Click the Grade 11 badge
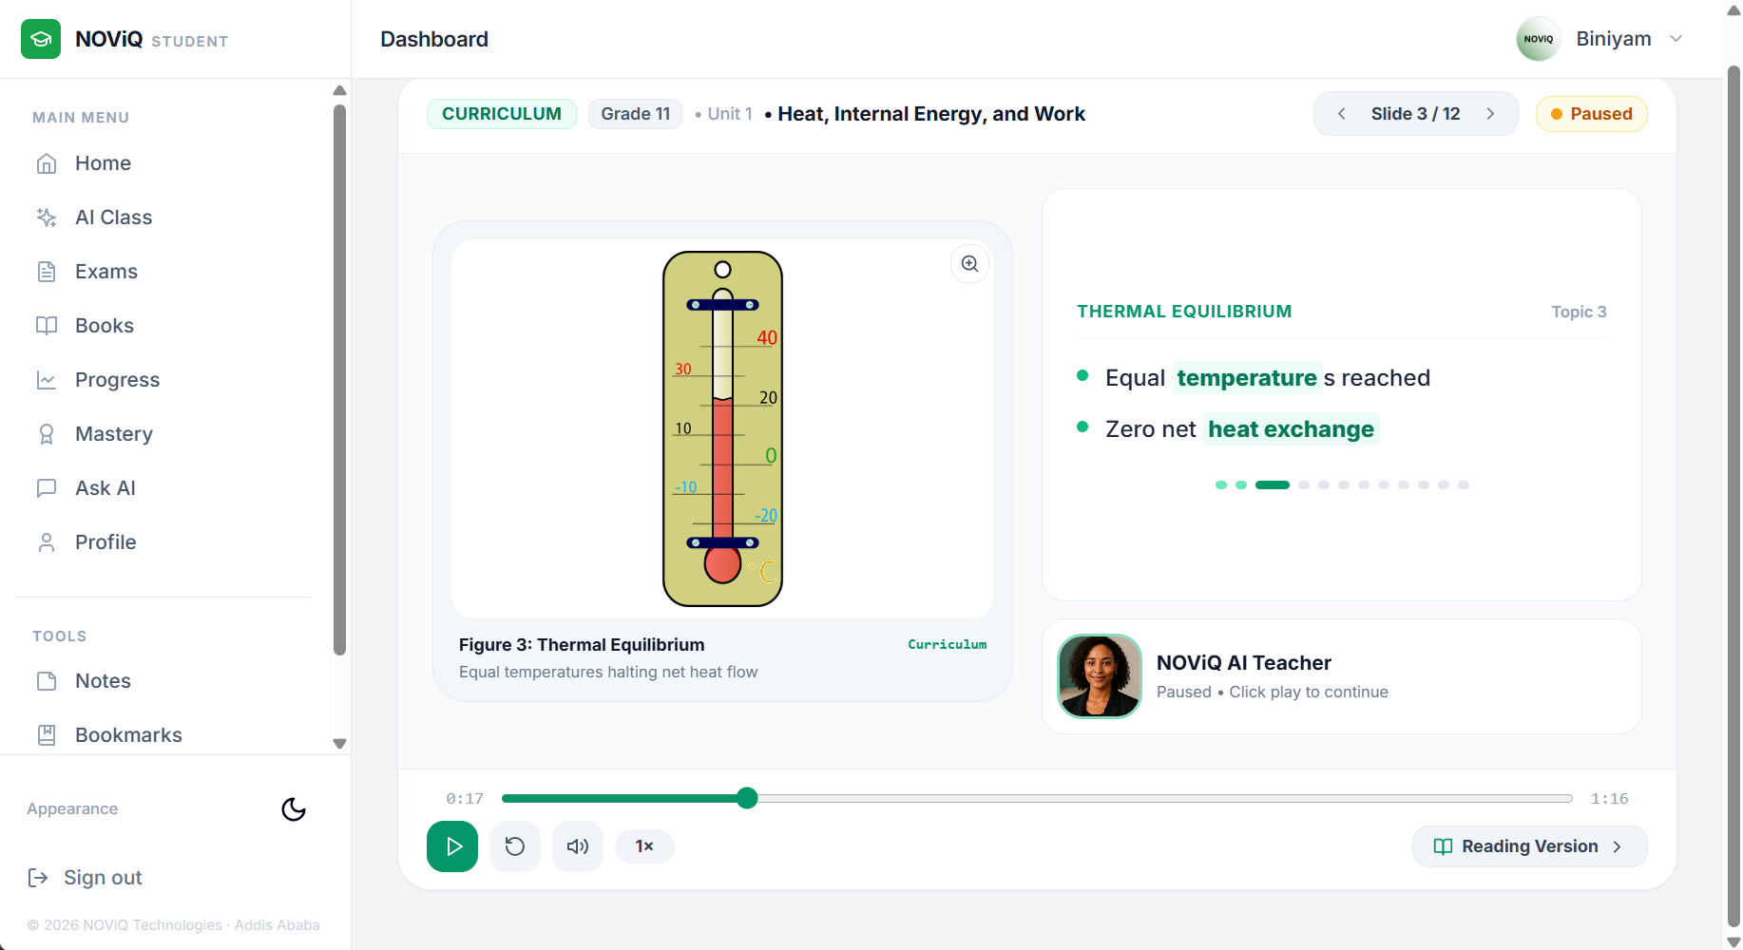Viewport: 1743px width, 950px height. coord(636,114)
